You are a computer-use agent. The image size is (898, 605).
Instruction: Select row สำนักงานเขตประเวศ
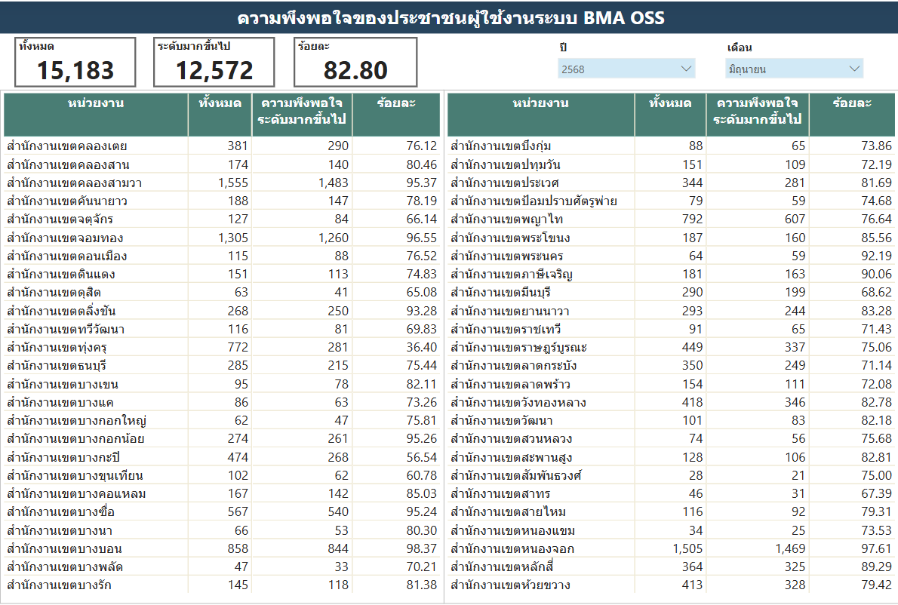point(671,183)
